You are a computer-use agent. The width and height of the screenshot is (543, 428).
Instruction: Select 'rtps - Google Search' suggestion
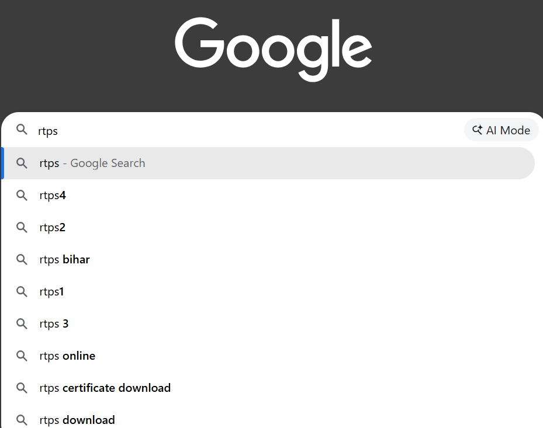tap(92, 163)
